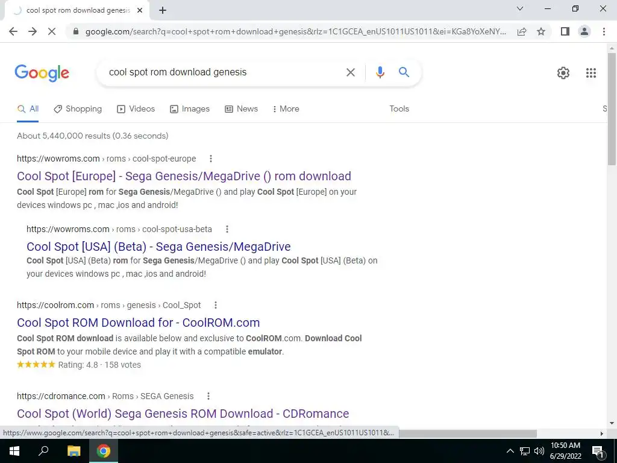The width and height of the screenshot is (617, 463).
Task: Open the notification center icon
Action: coord(598,452)
